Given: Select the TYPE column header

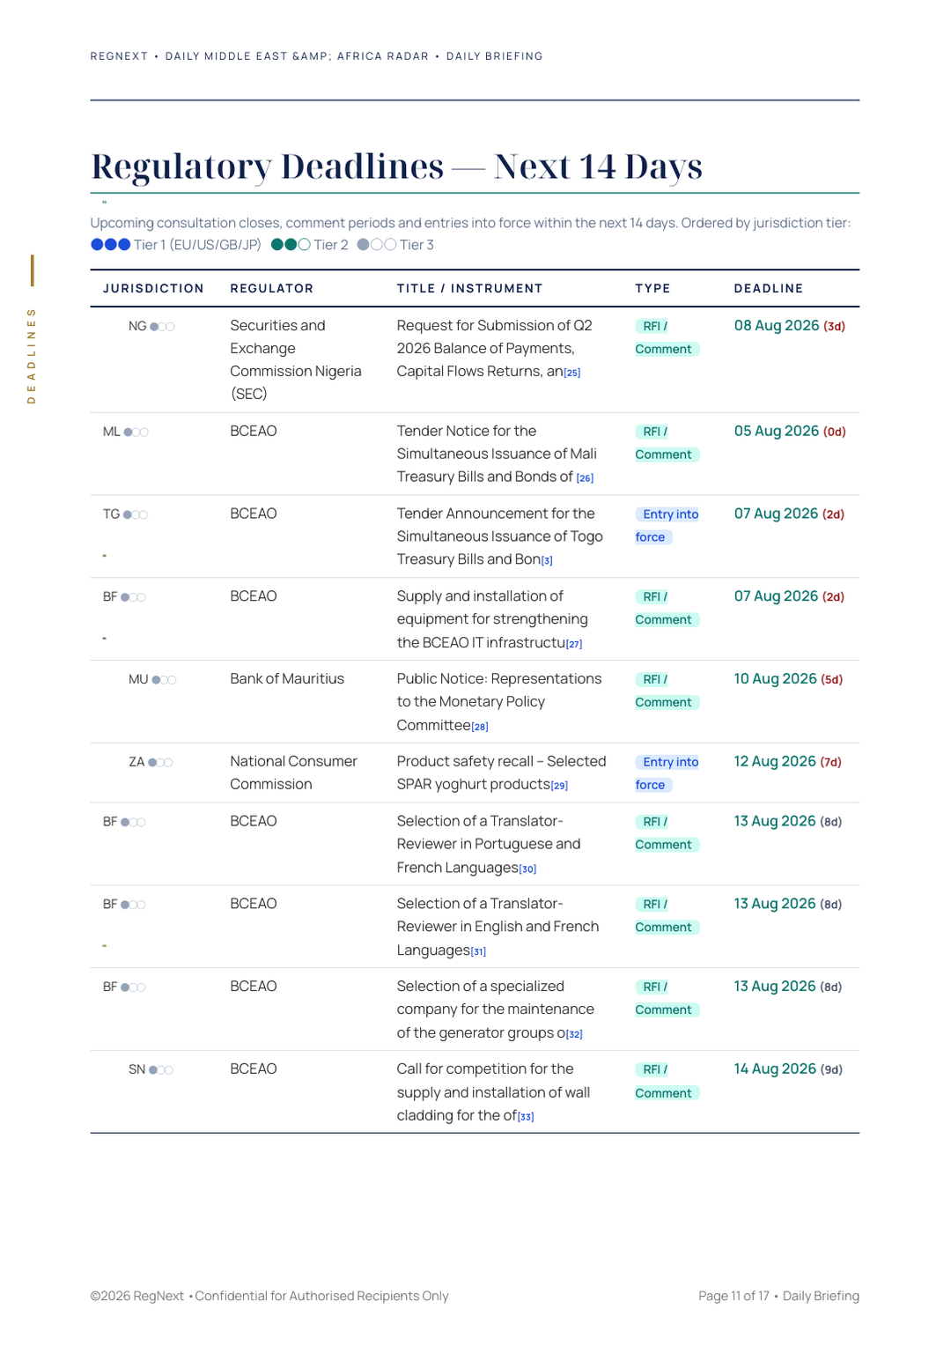Looking at the screenshot, I should [x=652, y=289].
